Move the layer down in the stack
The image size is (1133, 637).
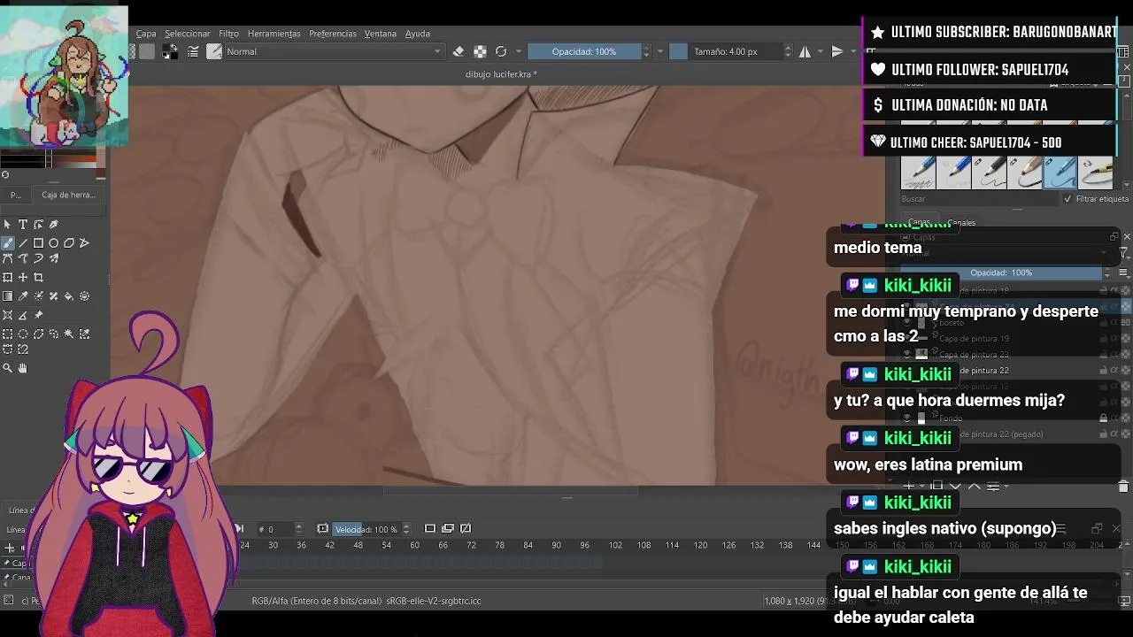956,487
